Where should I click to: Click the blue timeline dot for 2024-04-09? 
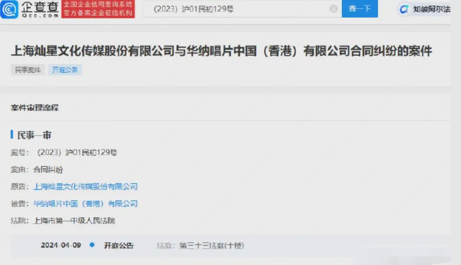(x=92, y=245)
